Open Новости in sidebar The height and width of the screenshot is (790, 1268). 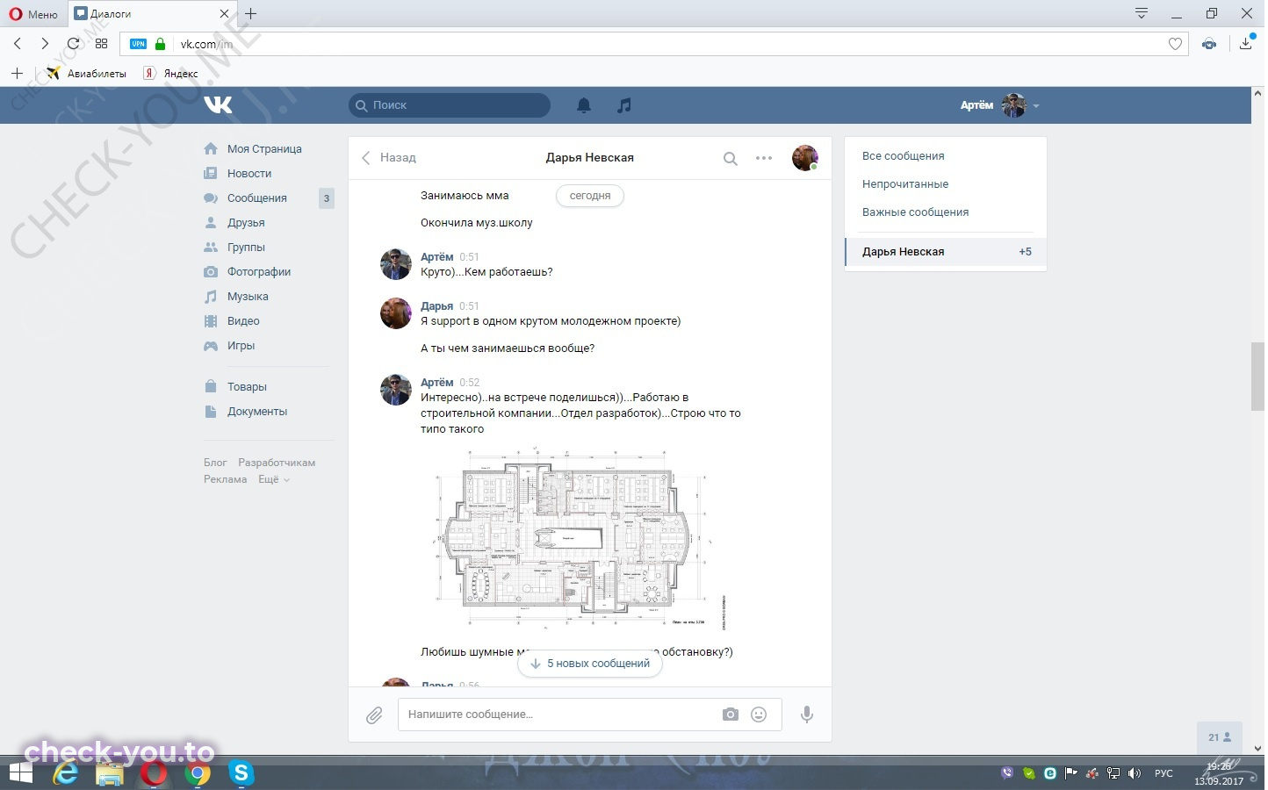249,174
